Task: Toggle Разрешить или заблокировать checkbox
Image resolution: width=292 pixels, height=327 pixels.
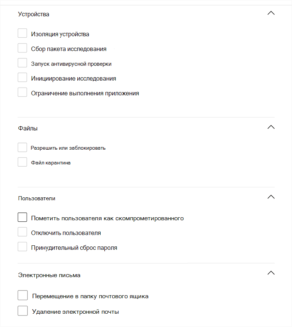Action: pyautogui.click(x=22, y=147)
